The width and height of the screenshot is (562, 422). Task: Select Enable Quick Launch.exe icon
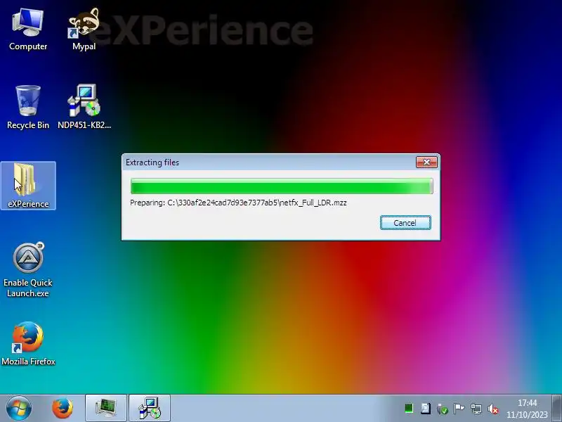point(28,270)
